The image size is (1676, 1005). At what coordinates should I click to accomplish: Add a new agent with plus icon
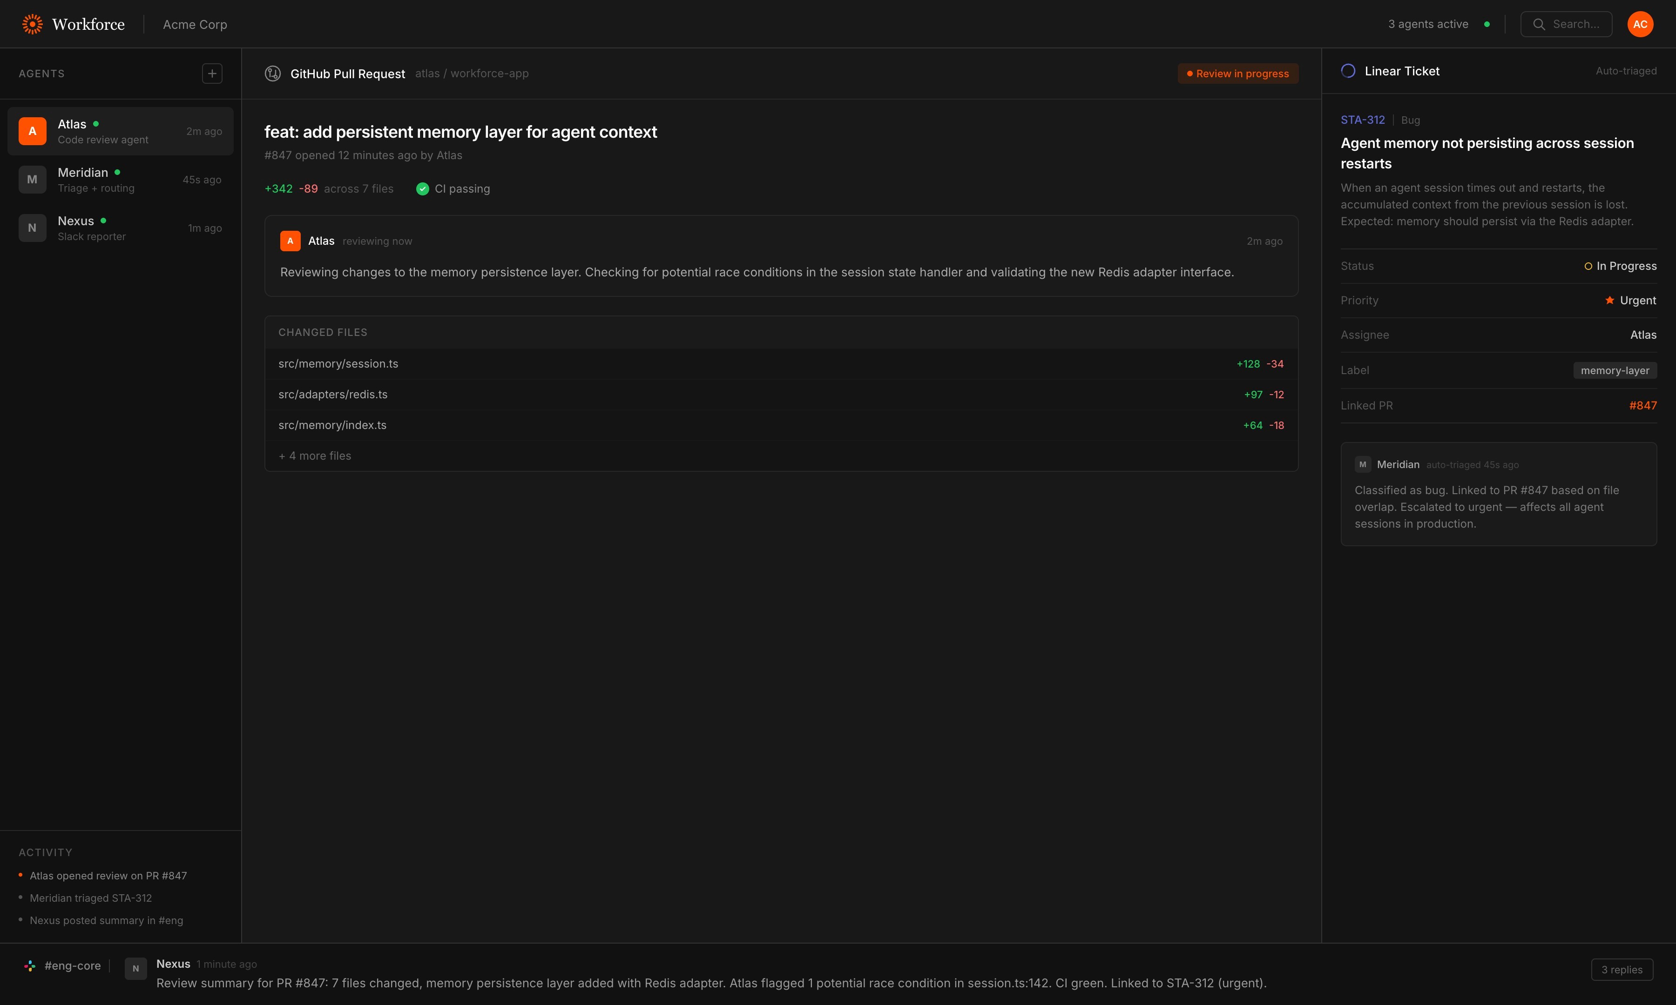click(x=212, y=73)
